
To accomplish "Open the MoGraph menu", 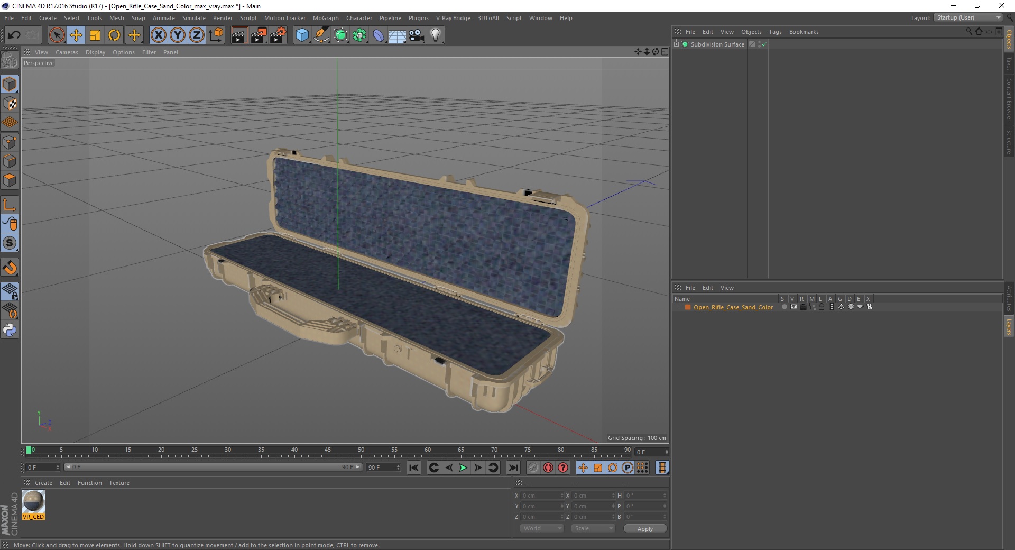I will tap(326, 18).
